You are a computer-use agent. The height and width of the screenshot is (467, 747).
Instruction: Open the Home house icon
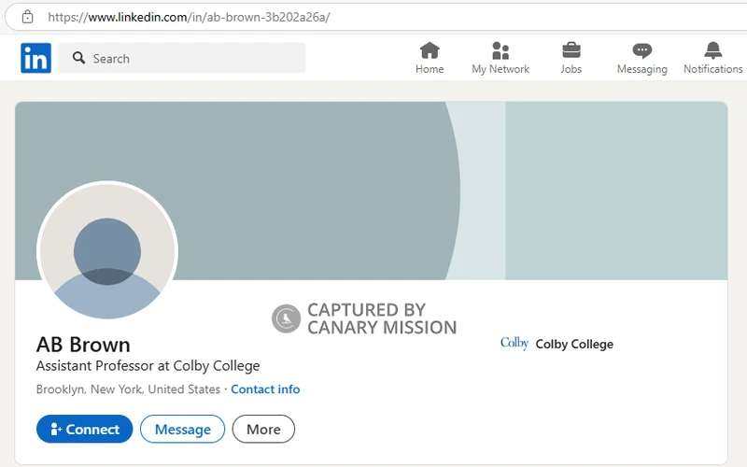click(430, 50)
